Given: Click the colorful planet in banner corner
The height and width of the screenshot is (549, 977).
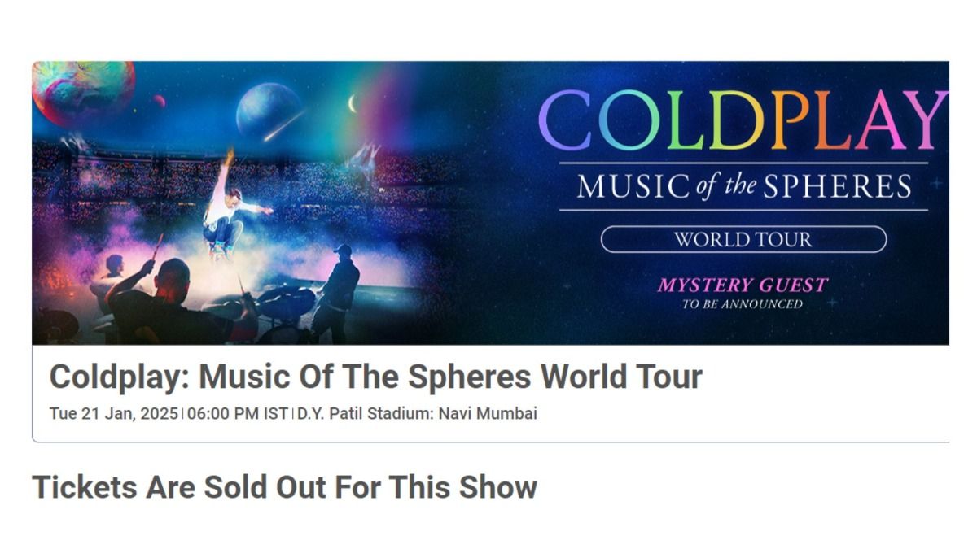Looking at the screenshot, I should 81,91.
